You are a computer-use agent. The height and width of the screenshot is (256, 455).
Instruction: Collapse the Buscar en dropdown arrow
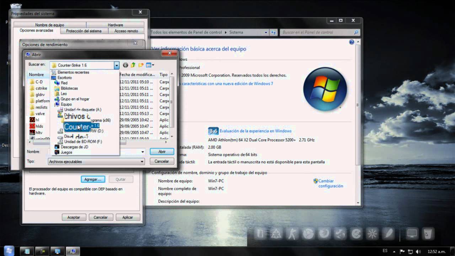pyautogui.click(x=116, y=65)
